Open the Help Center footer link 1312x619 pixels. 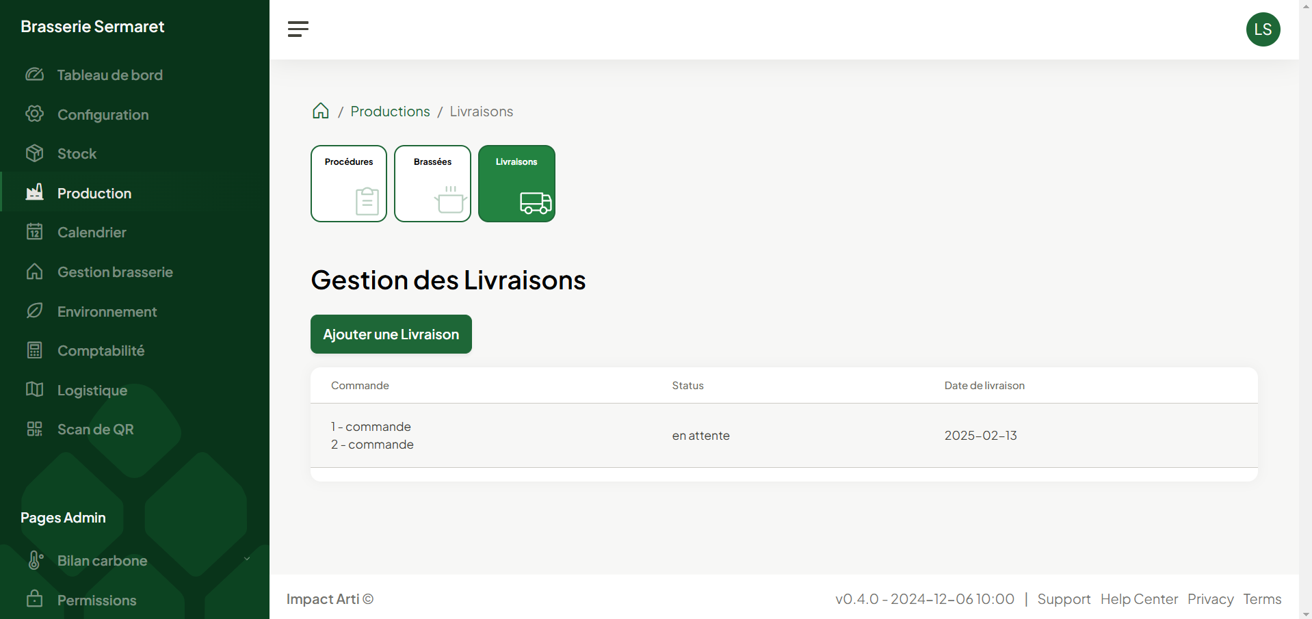(x=1139, y=599)
